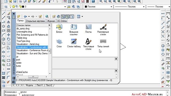Toggle DesignCenter auto-hide button

coord(14,78)
